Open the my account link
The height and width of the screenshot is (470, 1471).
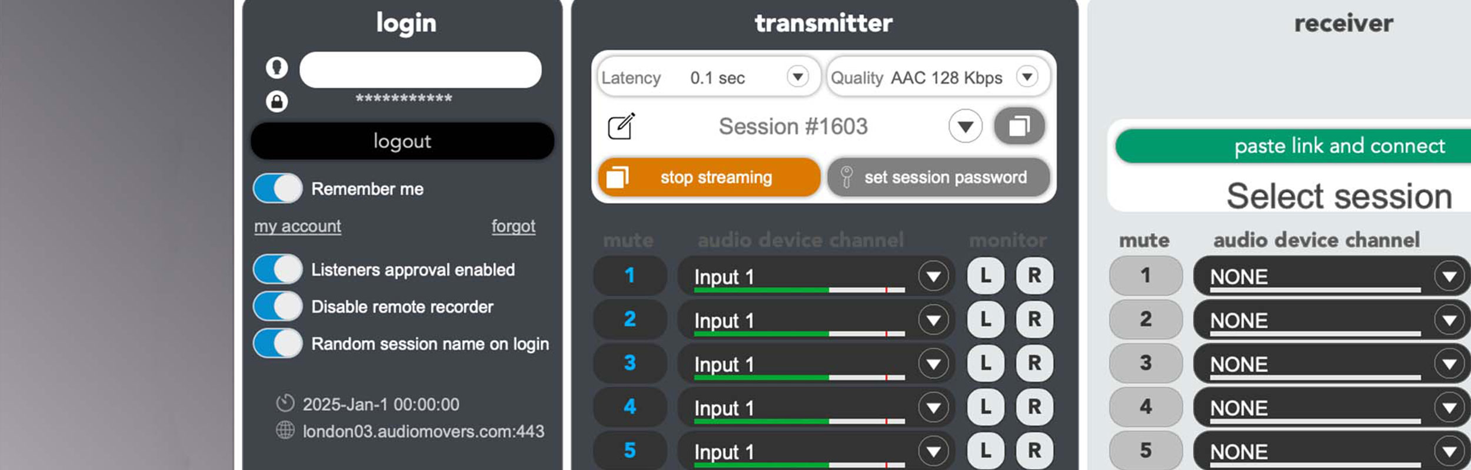(x=297, y=226)
